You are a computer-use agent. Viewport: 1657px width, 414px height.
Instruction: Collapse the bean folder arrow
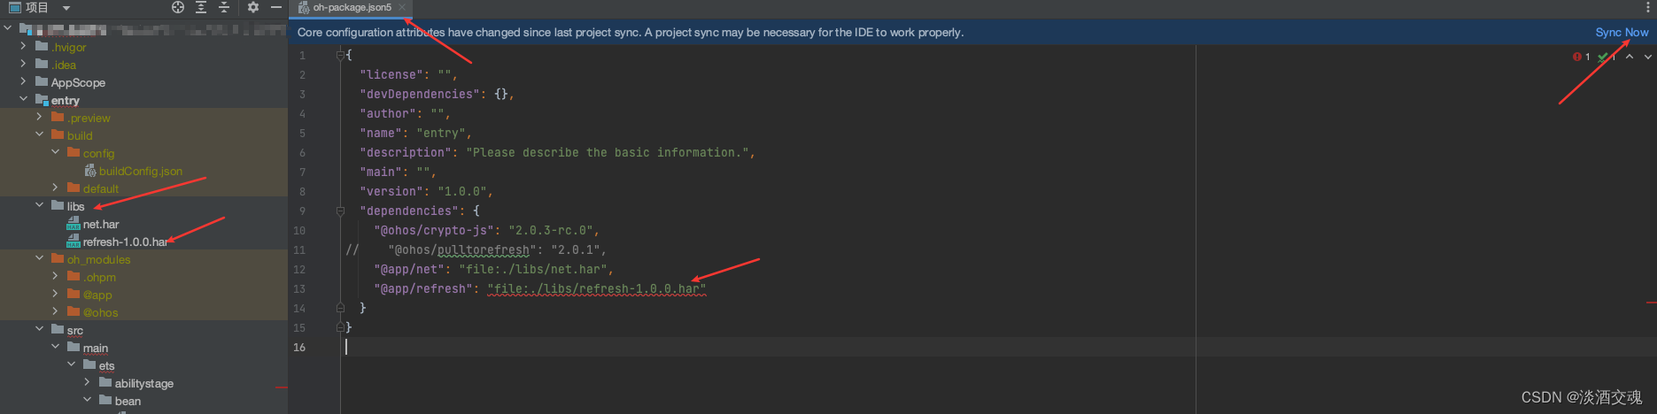(87, 400)
